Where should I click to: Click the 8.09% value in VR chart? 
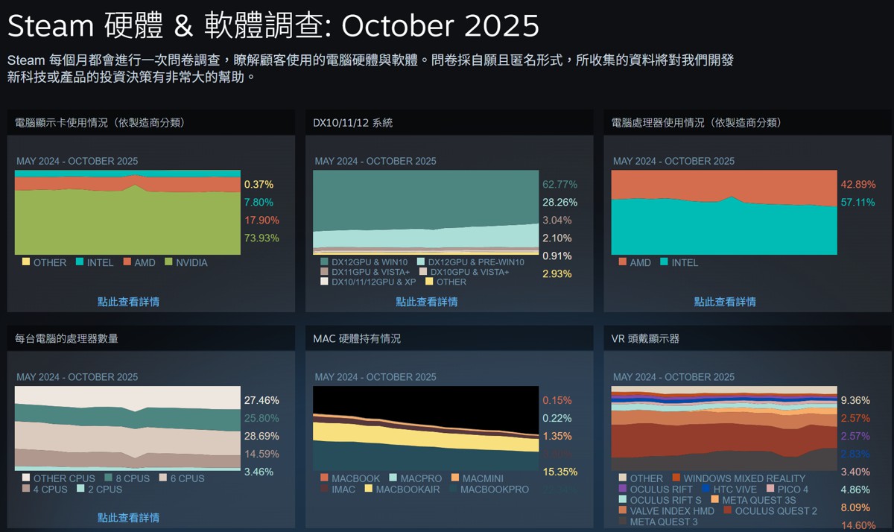855,507
